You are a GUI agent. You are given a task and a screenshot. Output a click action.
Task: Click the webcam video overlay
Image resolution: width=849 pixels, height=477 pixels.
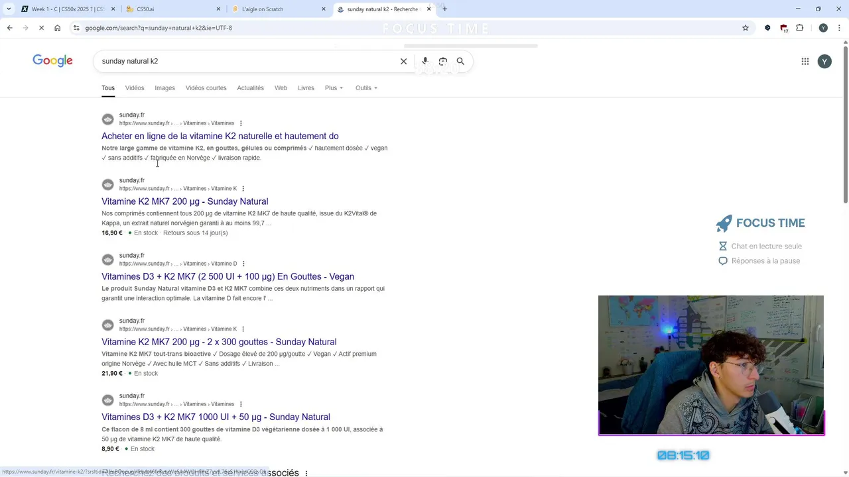coord(711,365)
